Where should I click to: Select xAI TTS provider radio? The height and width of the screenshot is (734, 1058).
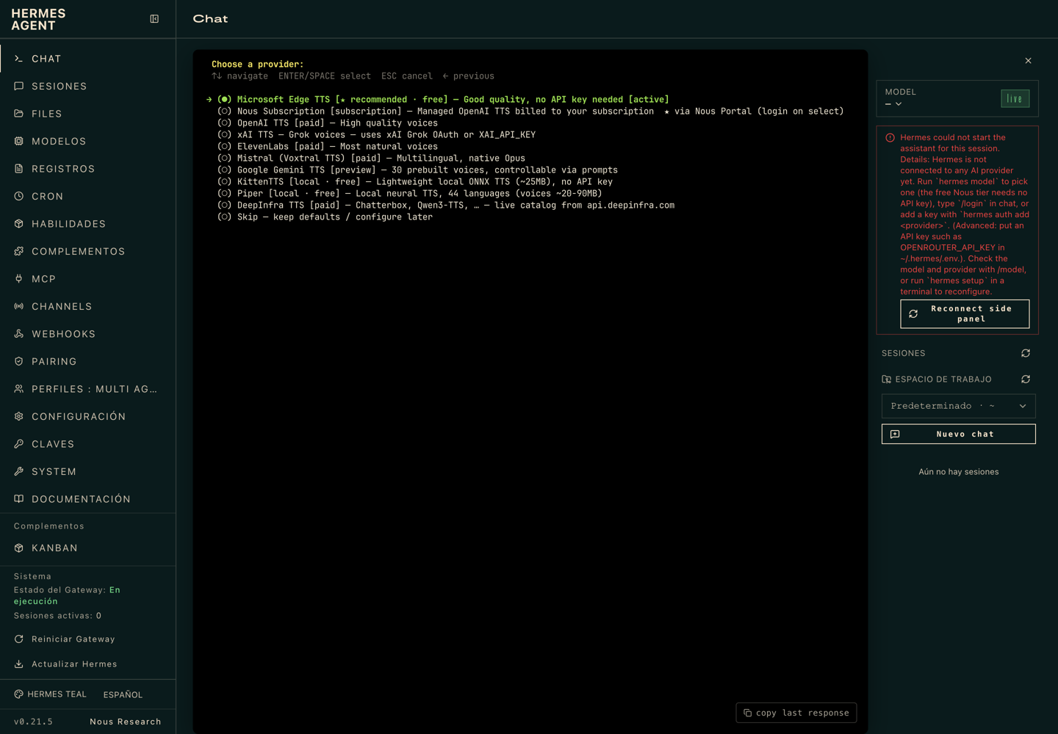pos(225,135)
